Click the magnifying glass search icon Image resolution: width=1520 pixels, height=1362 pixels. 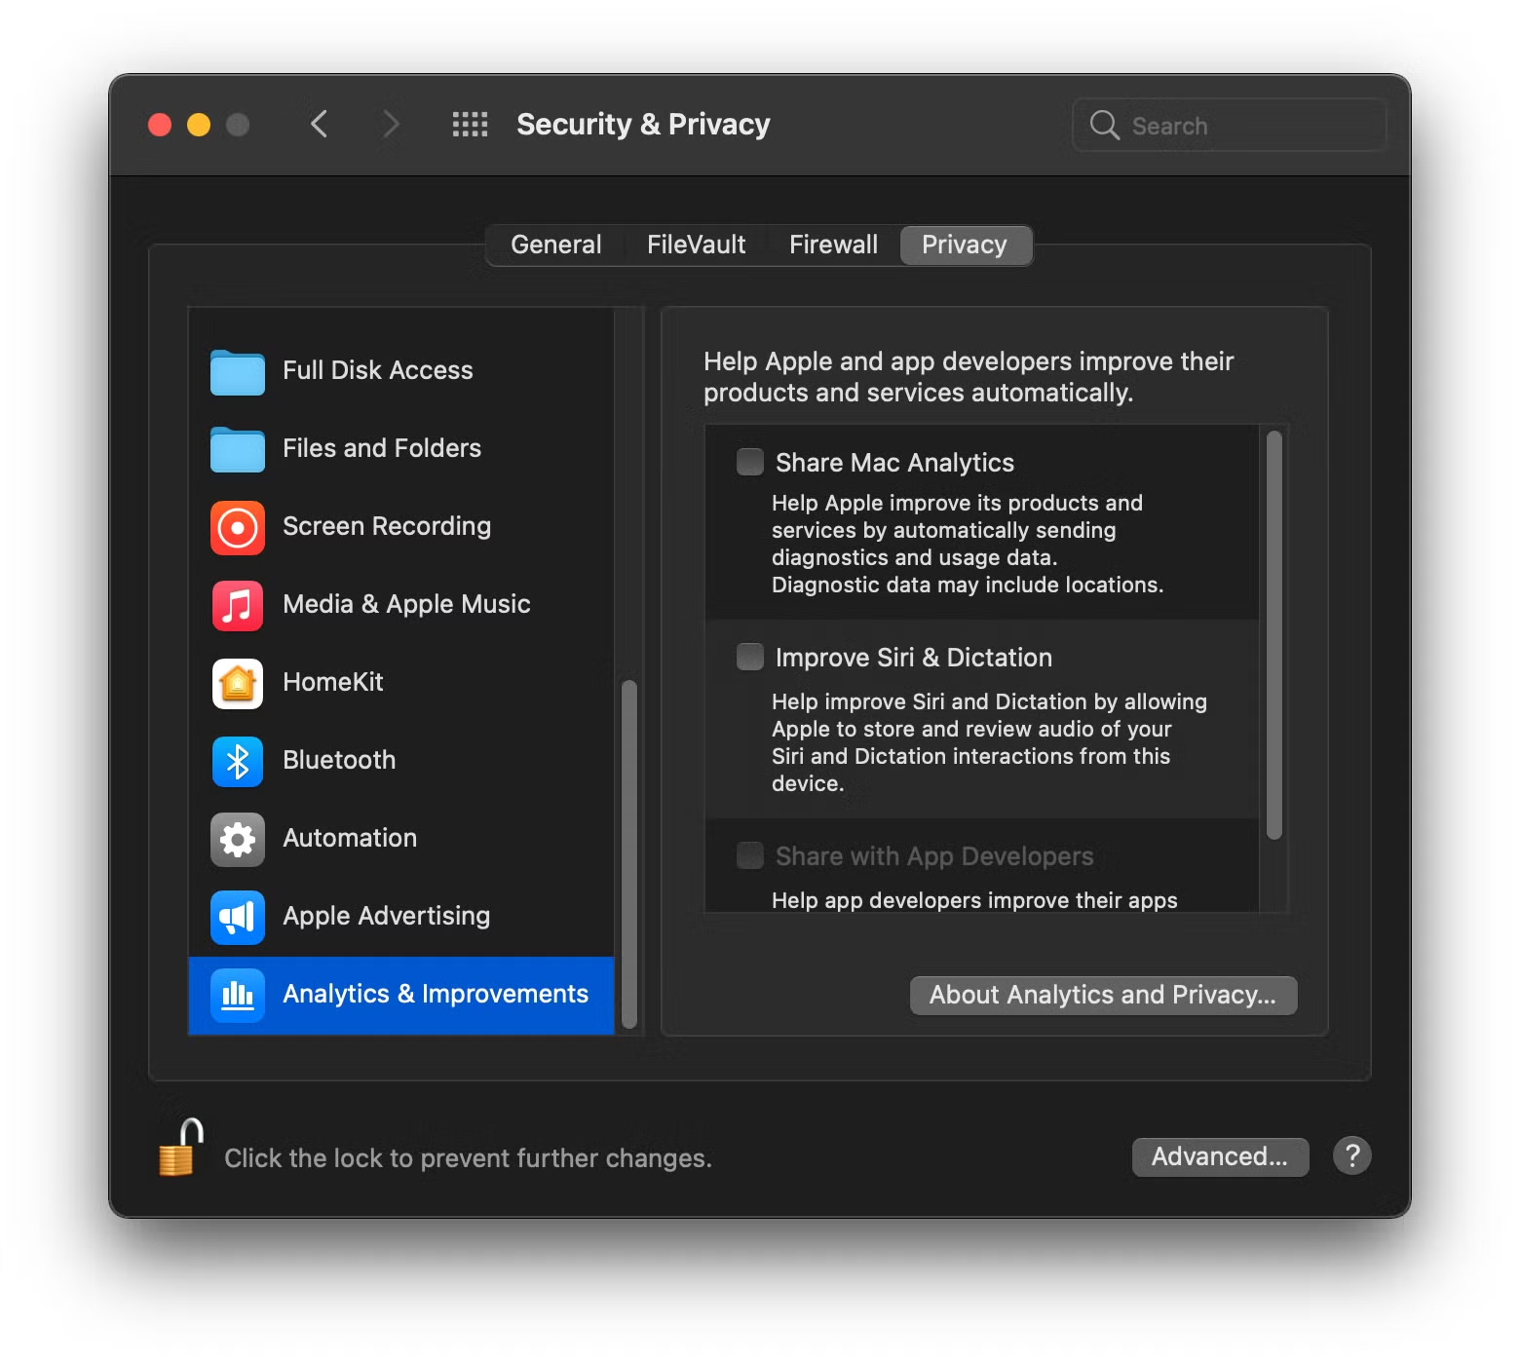click(1104, 125)
